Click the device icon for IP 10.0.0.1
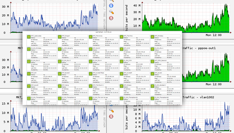The height and width of the screenshot is (133, 234). click(x=152, y=62)
